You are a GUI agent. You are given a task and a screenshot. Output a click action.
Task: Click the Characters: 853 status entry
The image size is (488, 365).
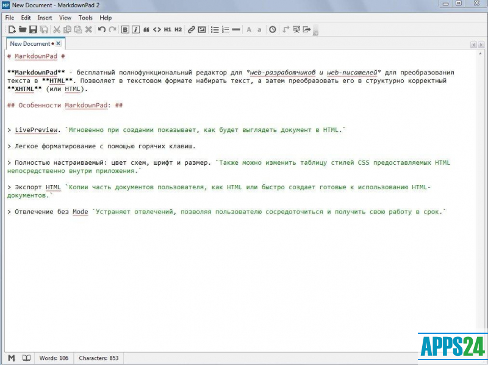coord(99,358)
